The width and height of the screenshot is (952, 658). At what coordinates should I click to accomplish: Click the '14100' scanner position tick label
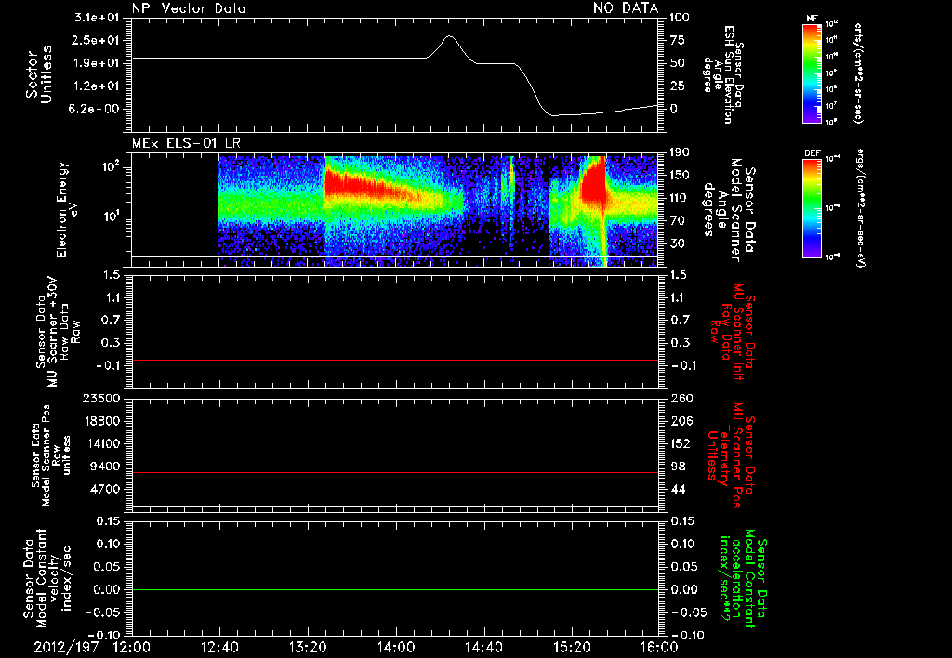pos(102,443)
